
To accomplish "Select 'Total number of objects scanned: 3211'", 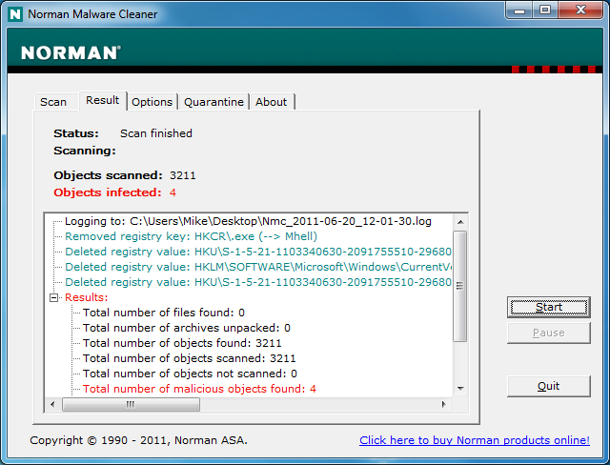I will [x=190, y=358].
